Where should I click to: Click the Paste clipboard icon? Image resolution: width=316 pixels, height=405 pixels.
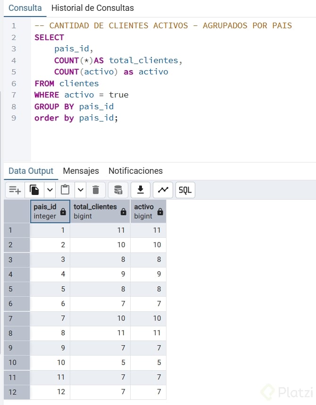65,190
